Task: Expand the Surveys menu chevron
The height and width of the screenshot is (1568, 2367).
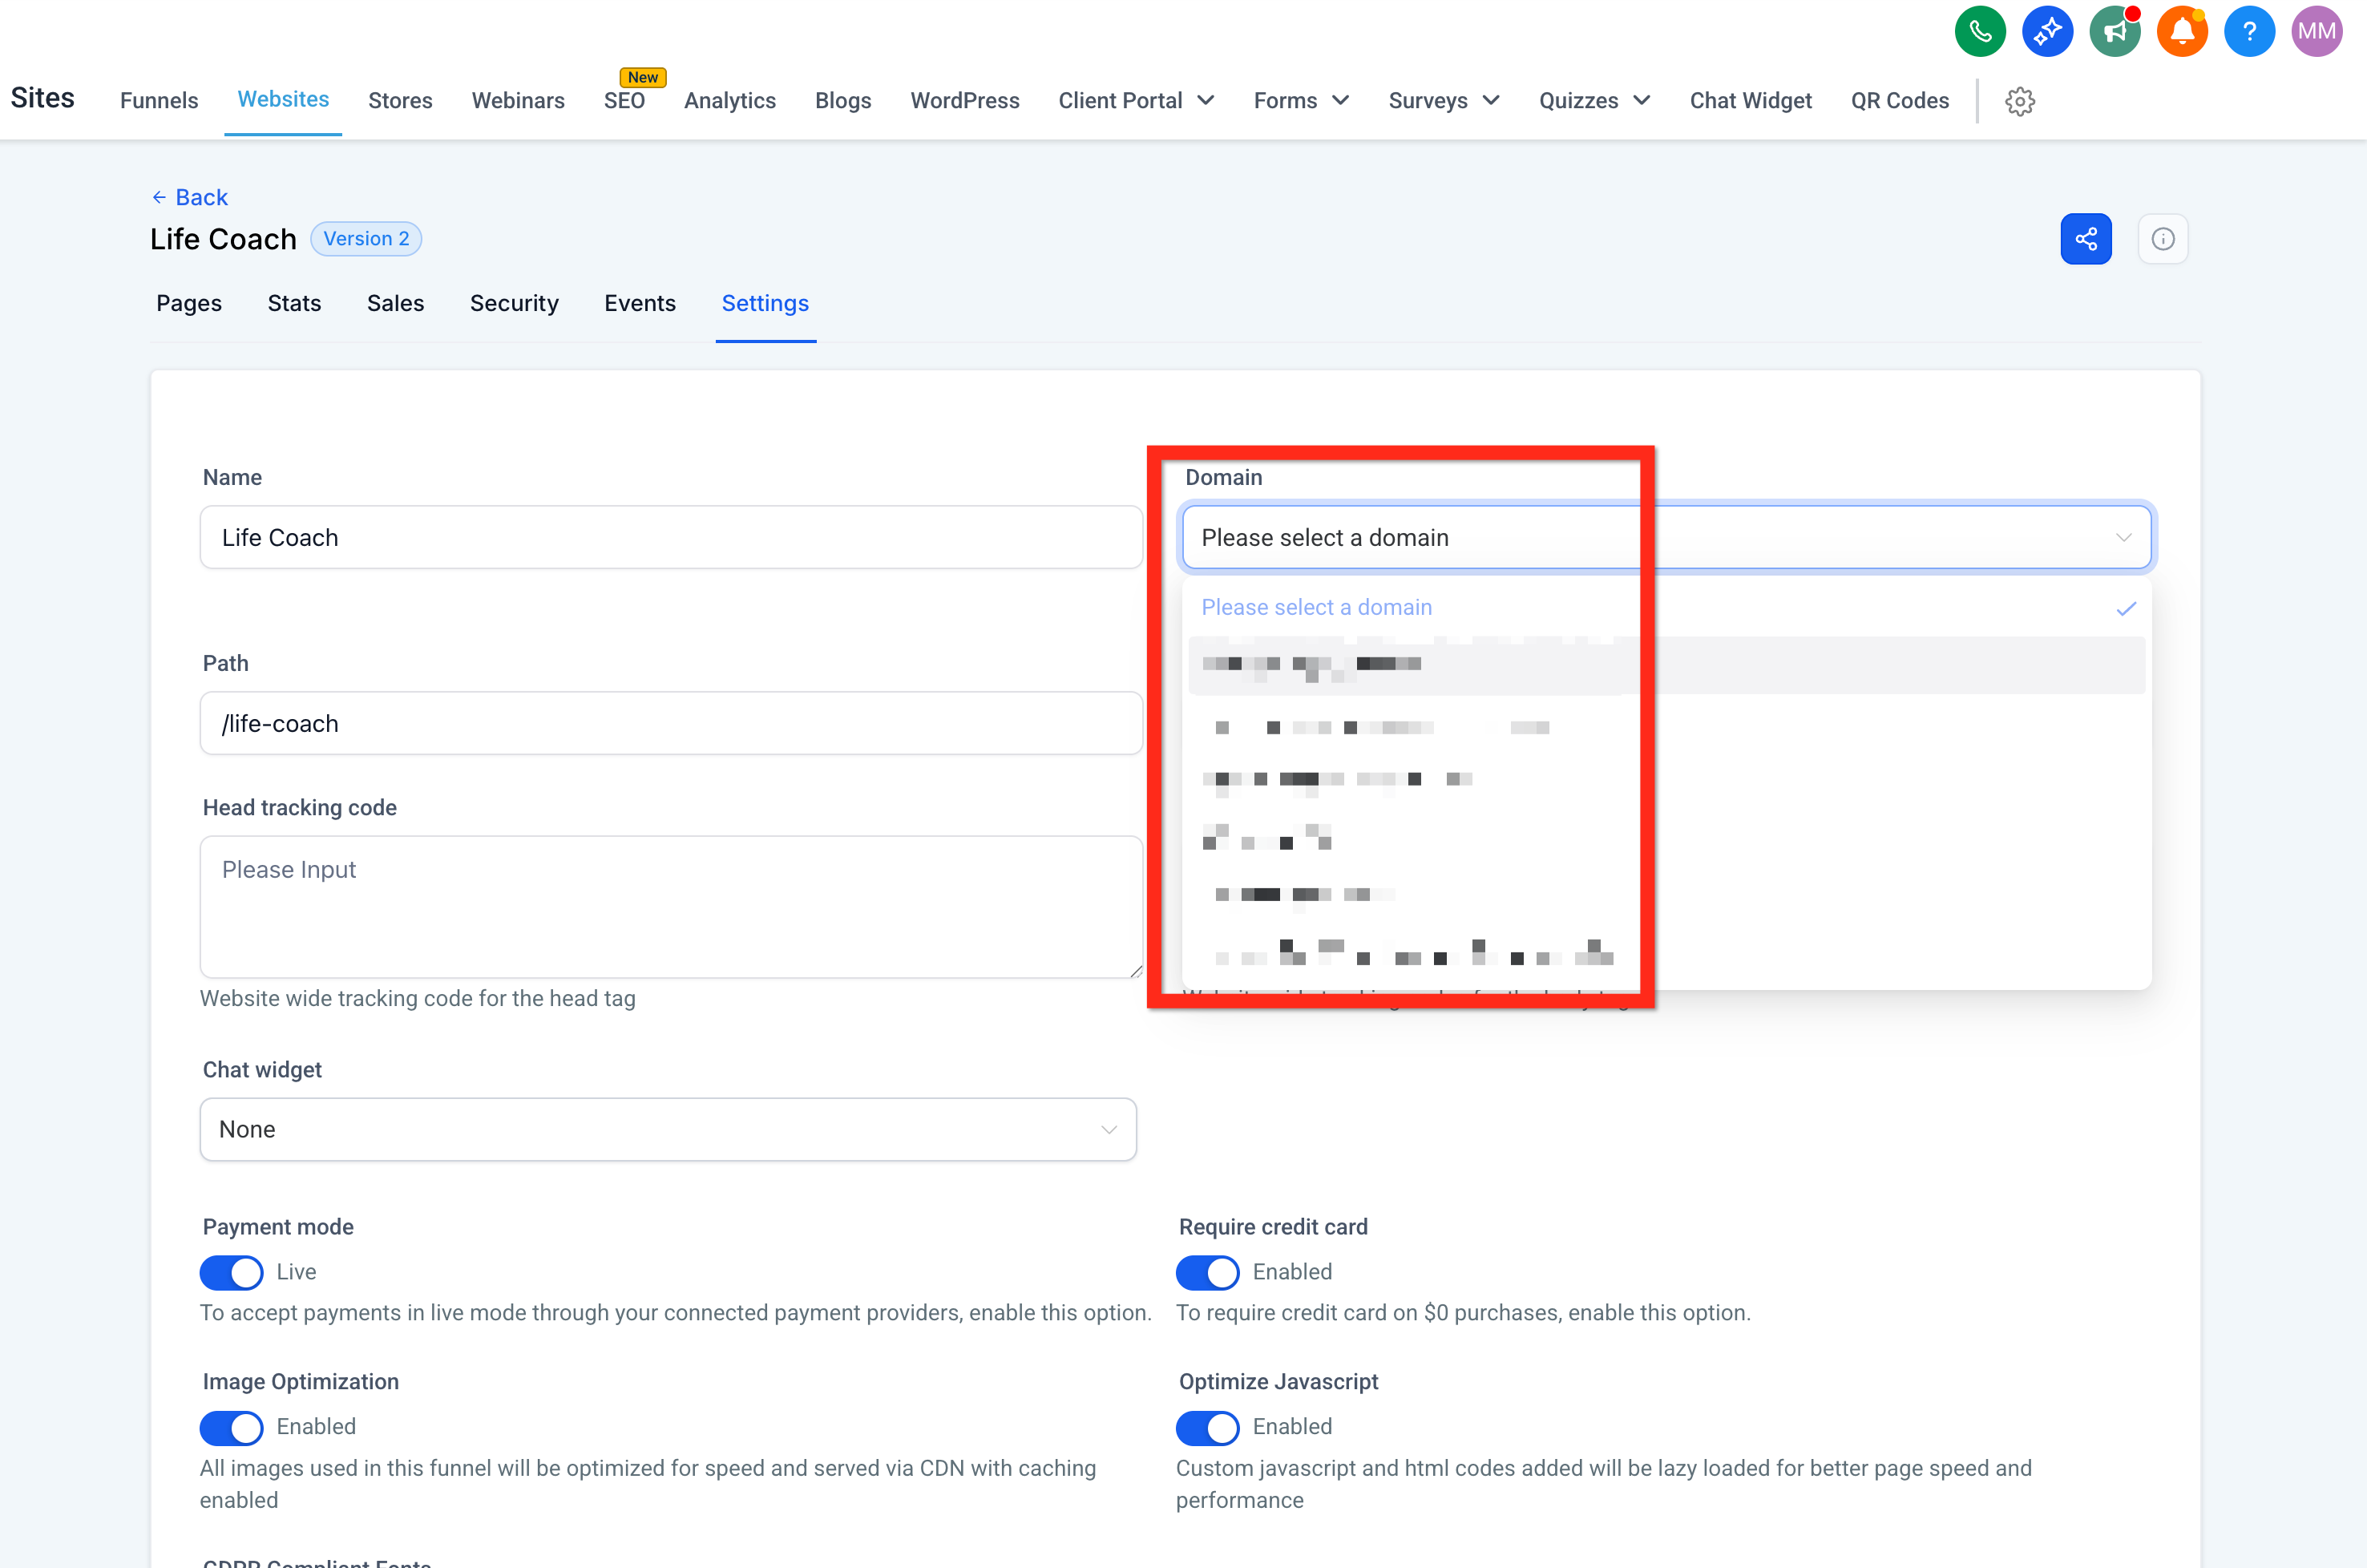Action: point(1489,100)
